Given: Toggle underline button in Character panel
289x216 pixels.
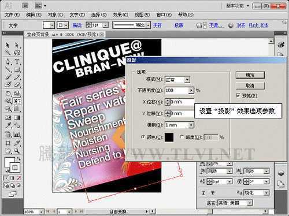Looking at the screenshot, I should coord(203,193).
